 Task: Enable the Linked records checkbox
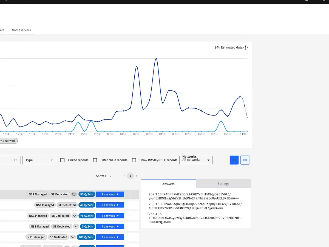(63, 160)
